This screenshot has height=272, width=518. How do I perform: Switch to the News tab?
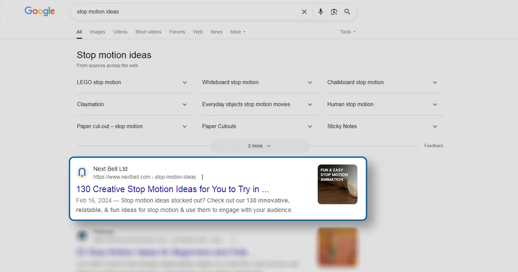click(217, 32)
